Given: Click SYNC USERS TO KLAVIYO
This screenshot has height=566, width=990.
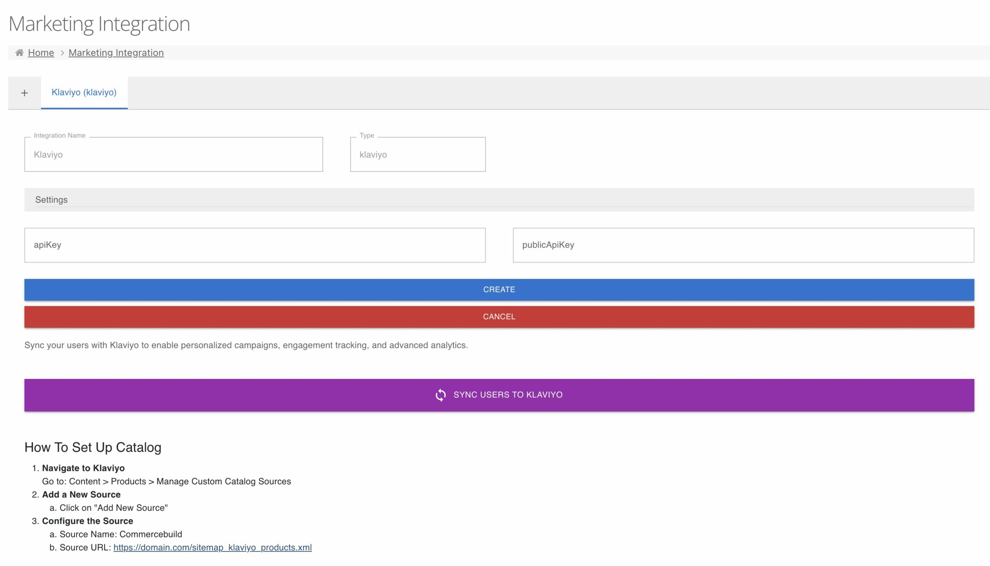Looking at the screenshot, I should coord(499,395).
